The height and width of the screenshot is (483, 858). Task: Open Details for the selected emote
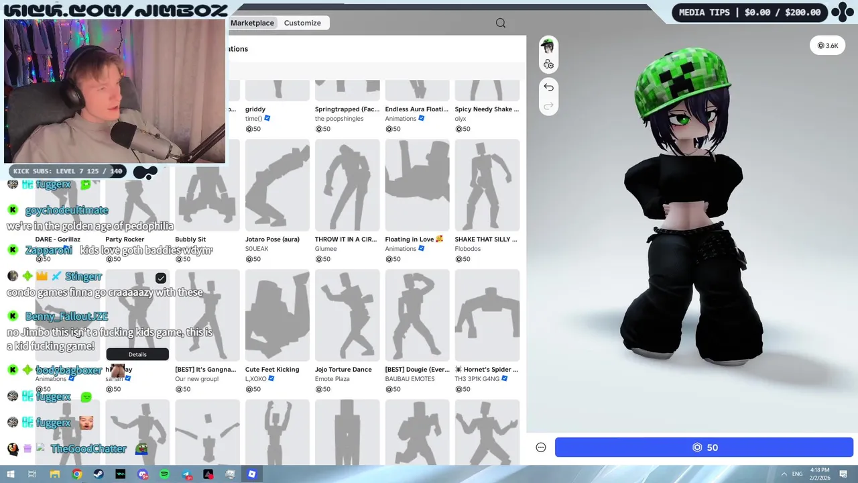pyautogui.click(x=137, y=354)
